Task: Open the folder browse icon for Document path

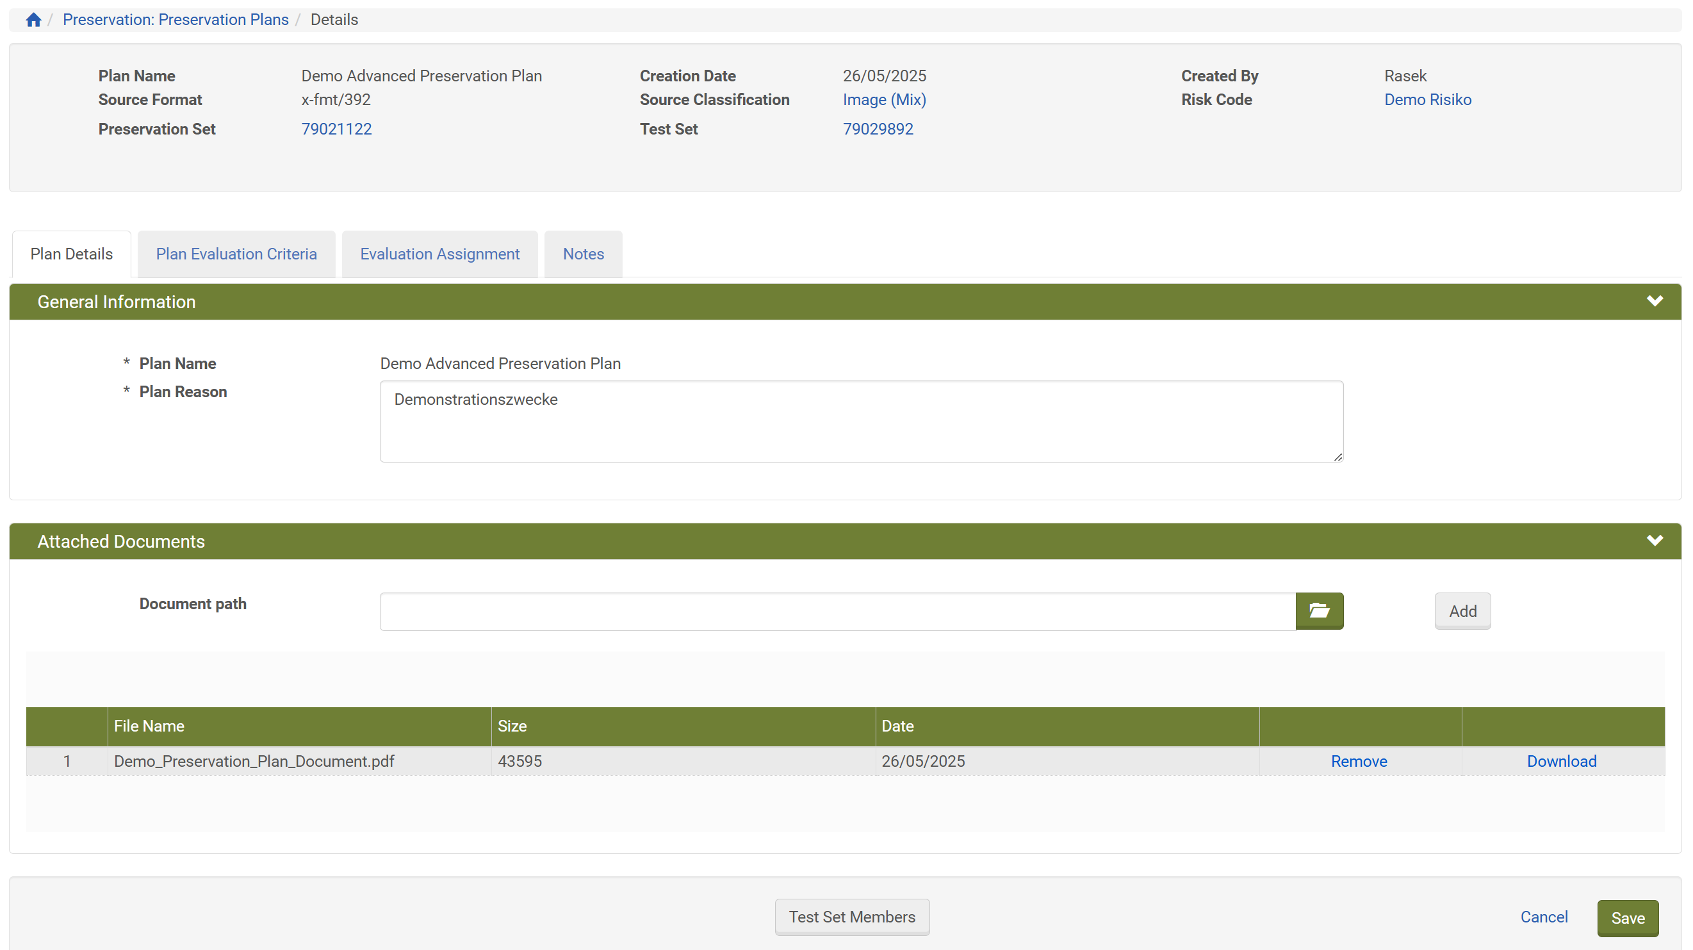Action: point(1319,610)
